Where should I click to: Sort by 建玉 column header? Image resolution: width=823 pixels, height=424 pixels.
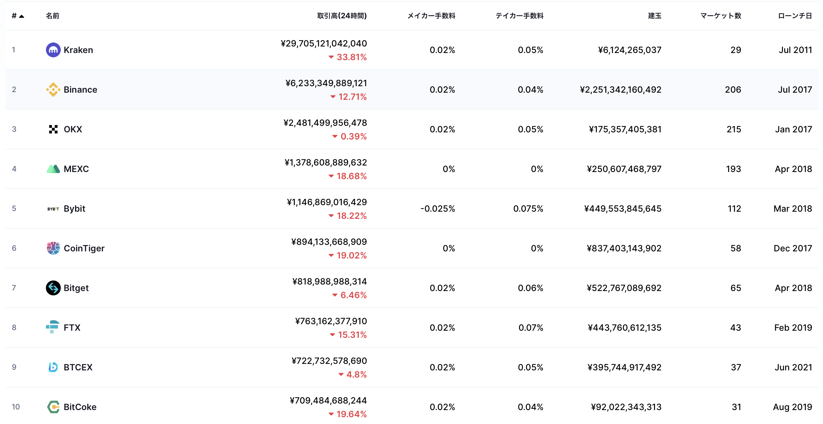[x=654, y=15]
